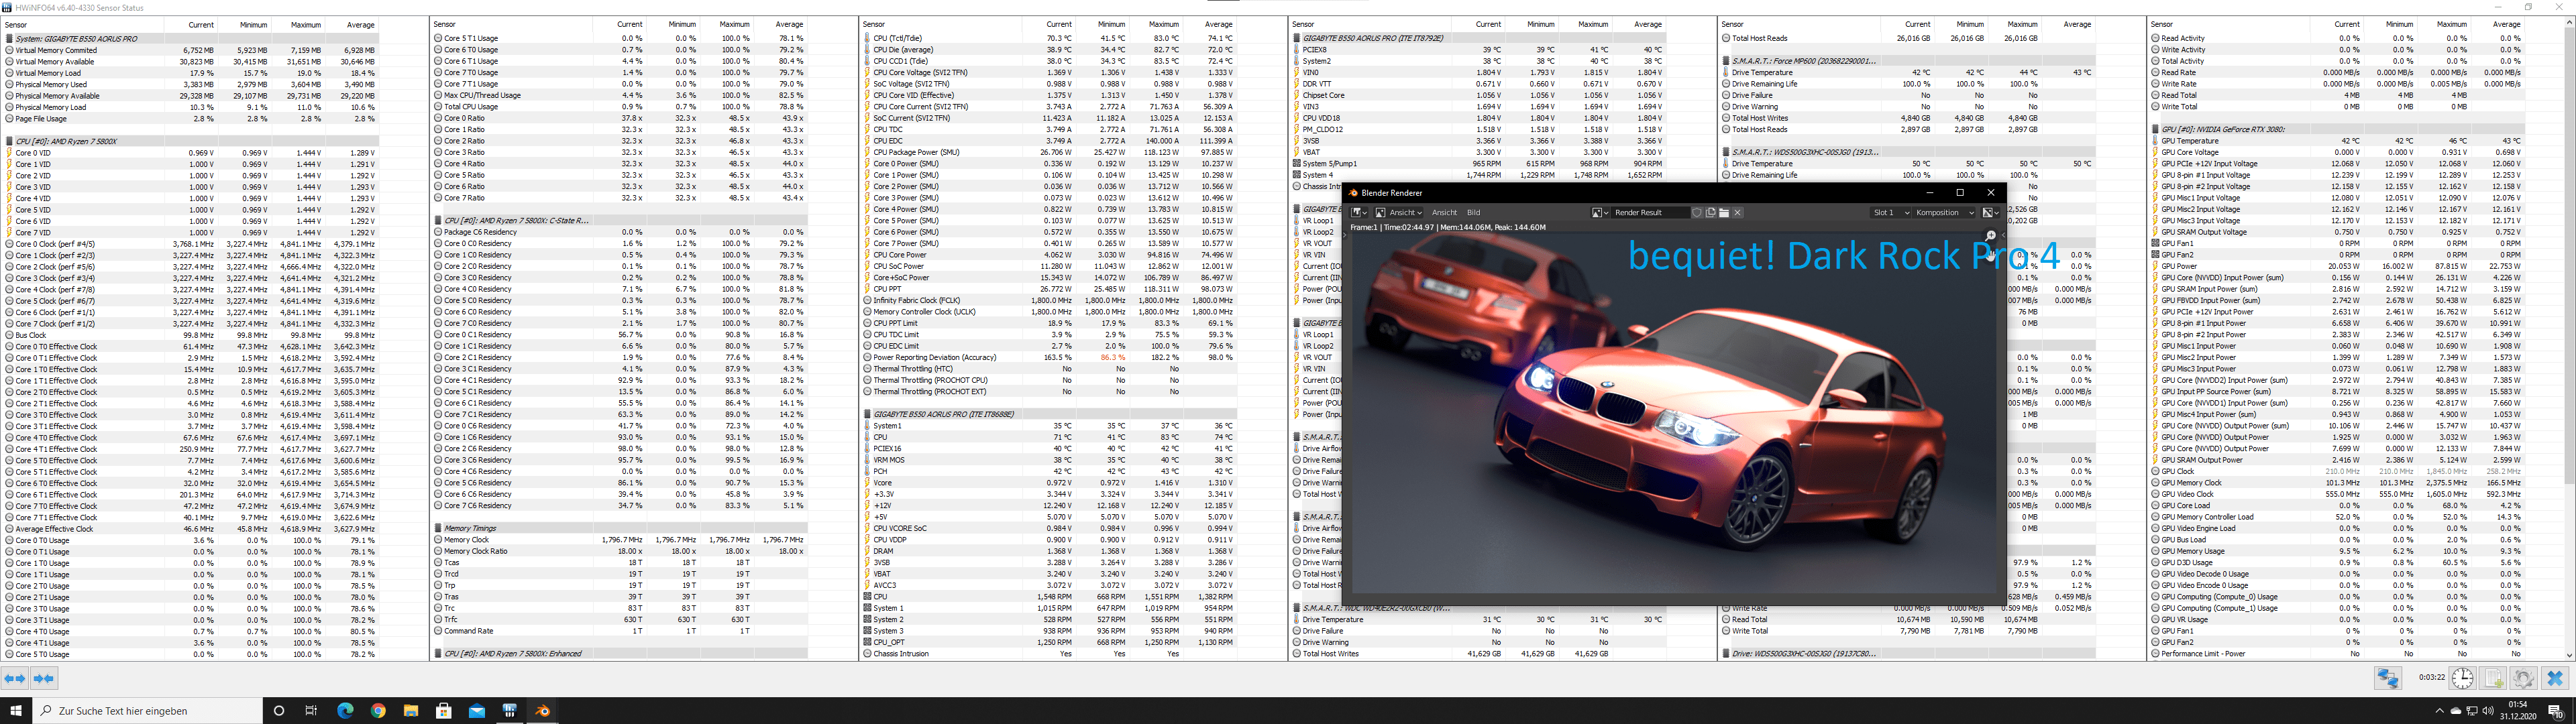Duplicate image with the new-copy icon
The height and width of the screenshot is (724, 2576).
1711,212
